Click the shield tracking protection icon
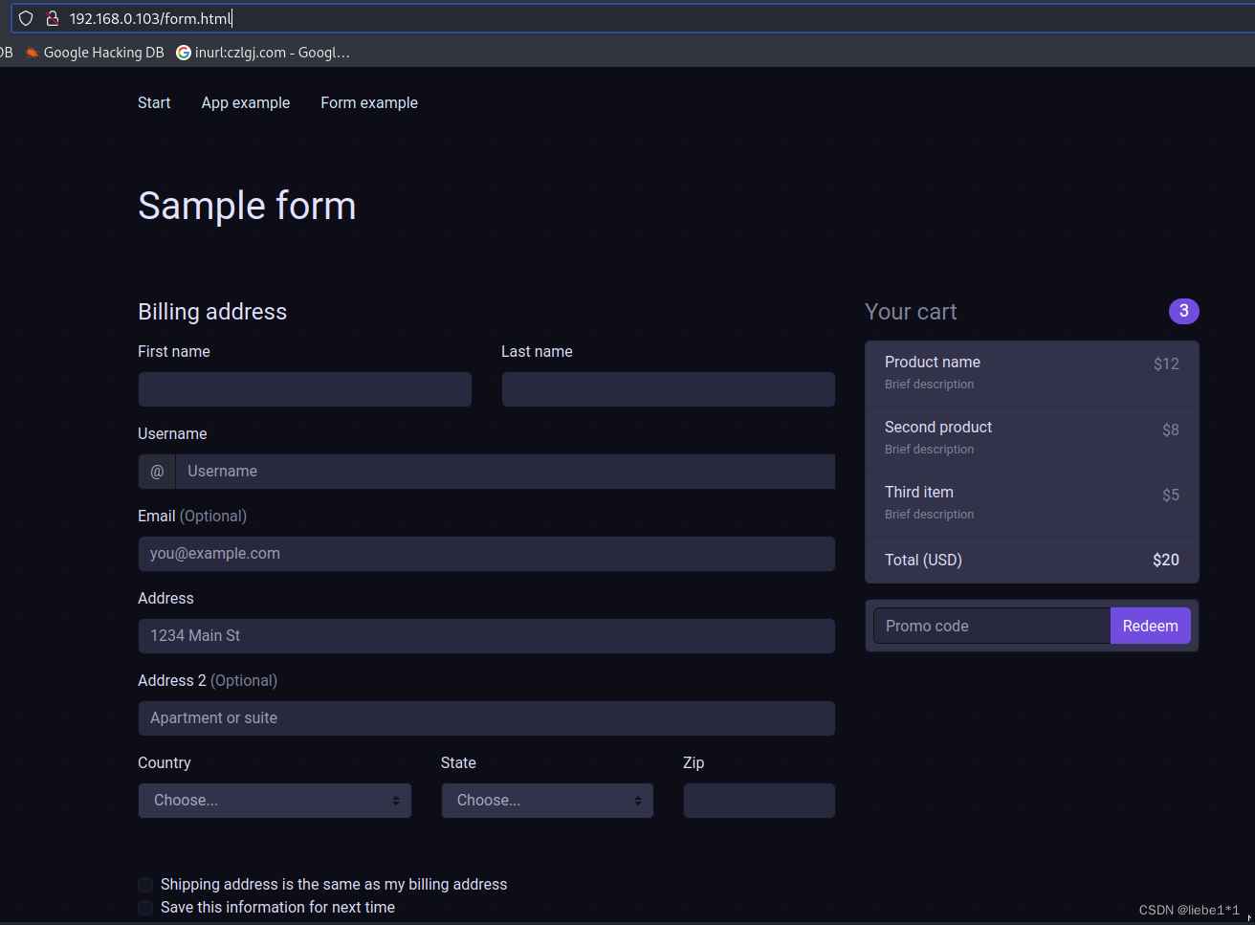Screen dimensions: 1255x925 26,18
